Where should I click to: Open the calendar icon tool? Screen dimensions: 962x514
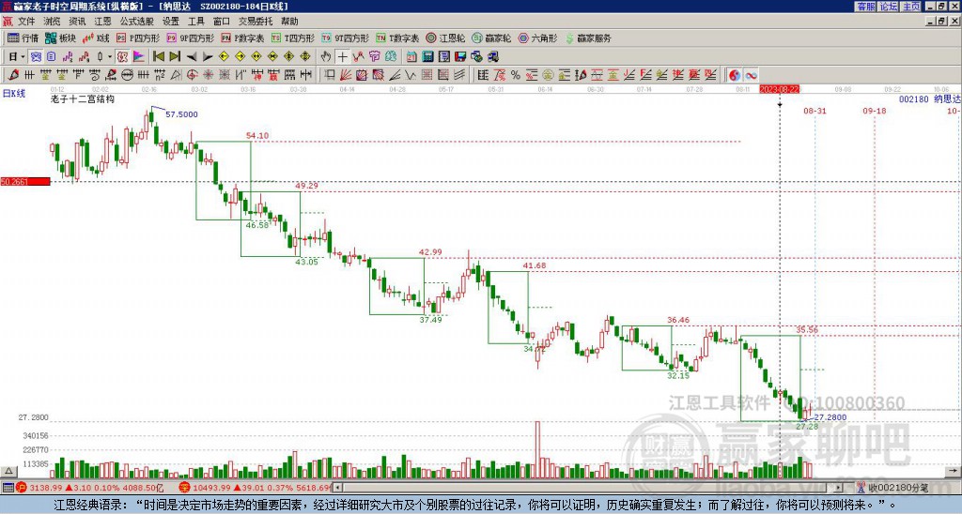411,57
